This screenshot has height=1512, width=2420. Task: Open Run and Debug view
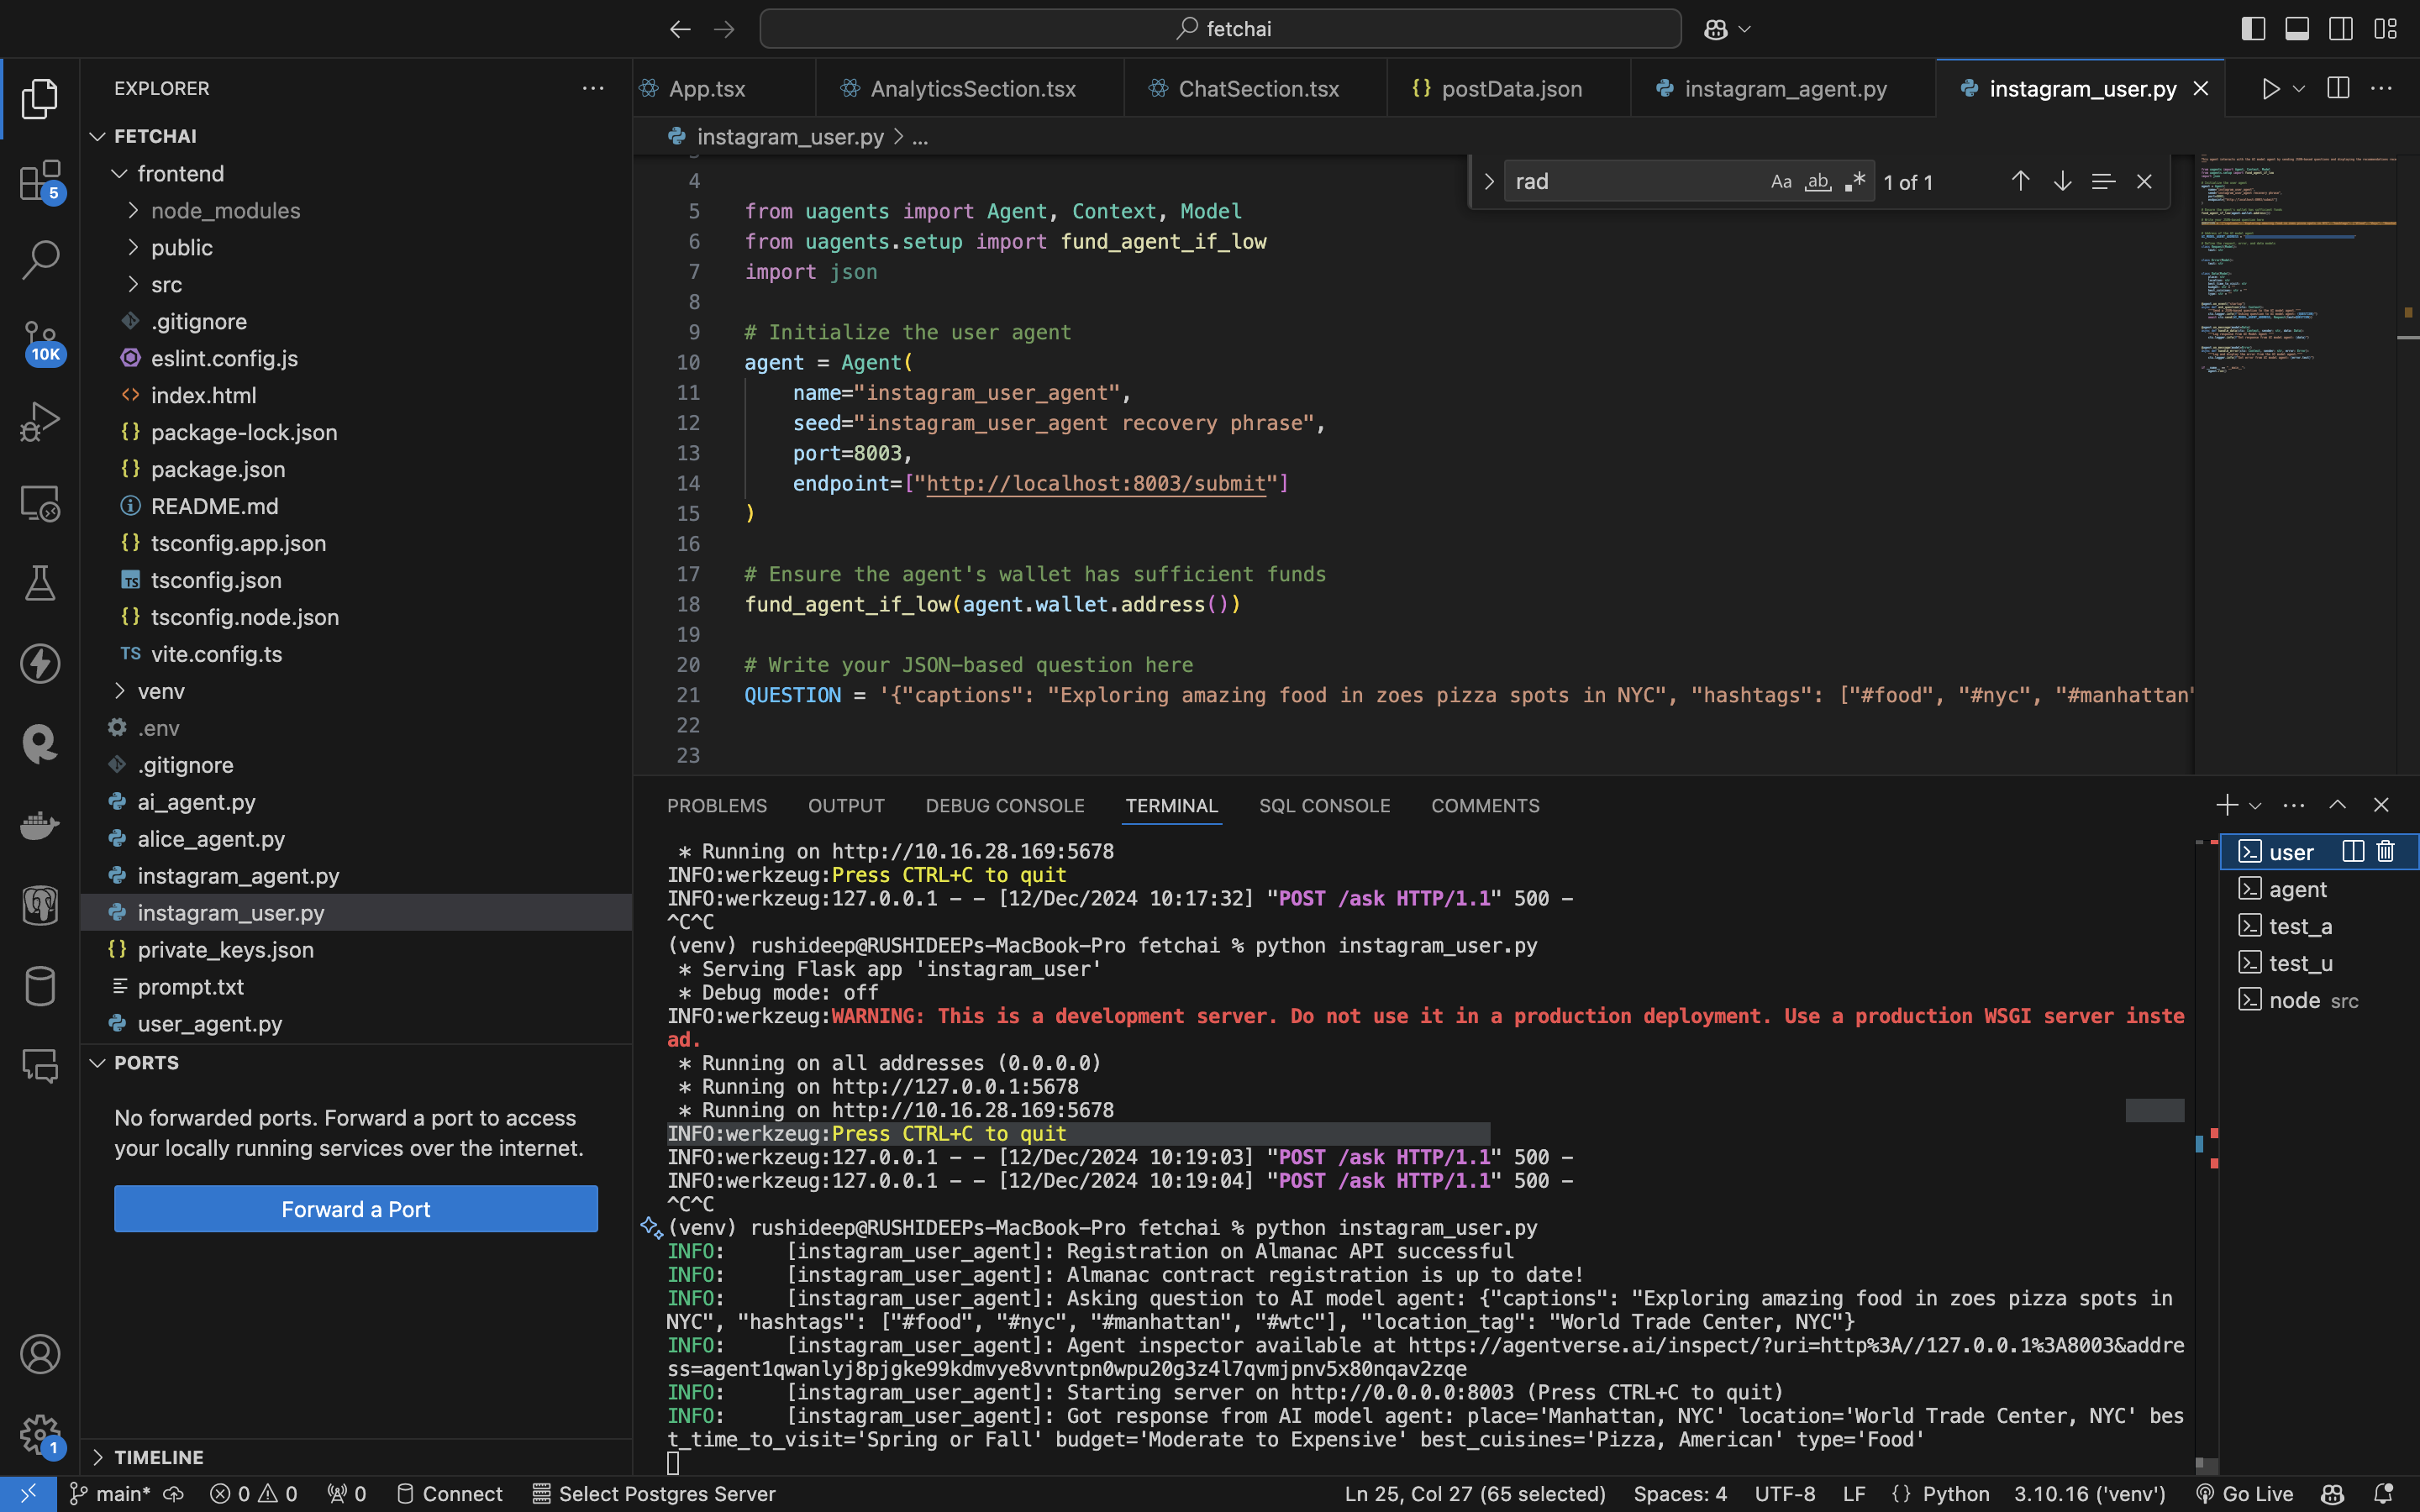[40, 421]
